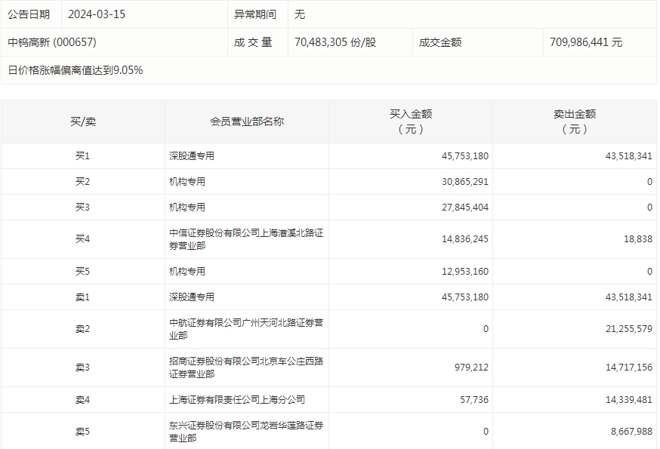Click the 卖出金额(元) column header
660x449 pixels.
[575, 121]
